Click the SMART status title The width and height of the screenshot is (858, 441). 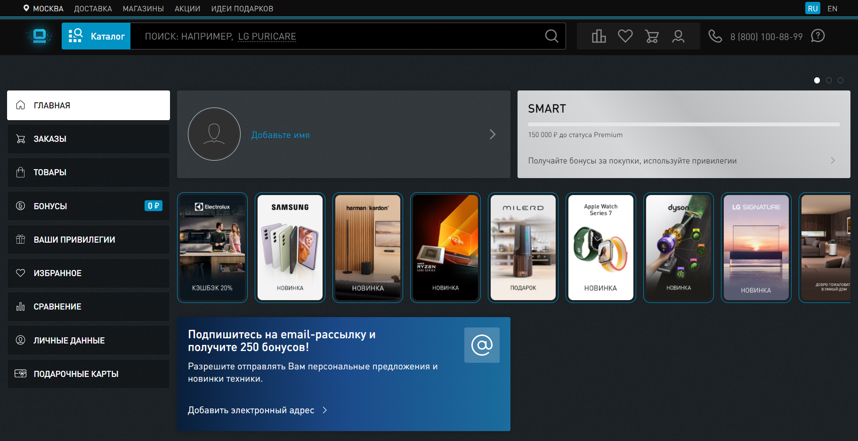(x=547, y=109)
